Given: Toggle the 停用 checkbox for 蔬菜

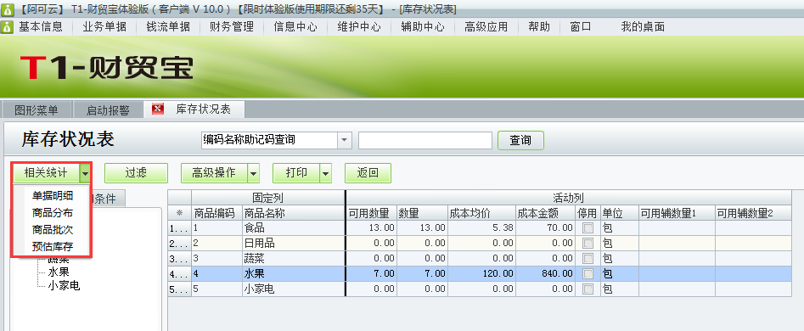Looking at the screenshot, I should tap(588, 258).
